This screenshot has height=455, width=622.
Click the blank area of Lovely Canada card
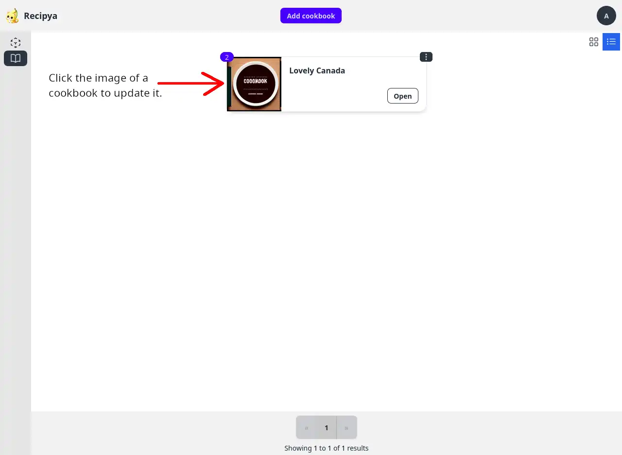[334, 95]
